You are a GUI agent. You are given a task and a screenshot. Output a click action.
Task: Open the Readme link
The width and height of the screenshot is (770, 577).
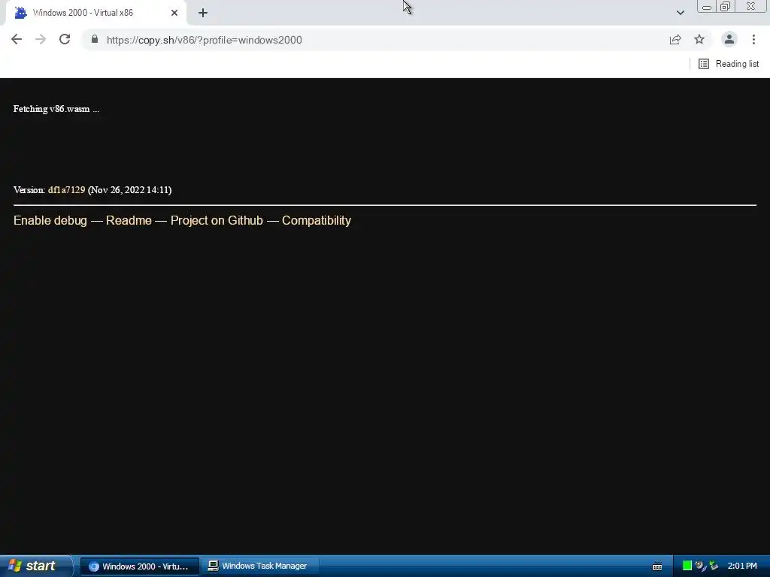[129, 220]
